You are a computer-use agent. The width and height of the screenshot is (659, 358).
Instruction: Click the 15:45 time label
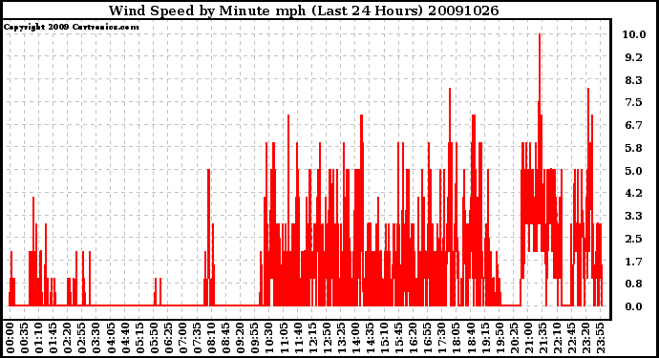pos(399,338)
